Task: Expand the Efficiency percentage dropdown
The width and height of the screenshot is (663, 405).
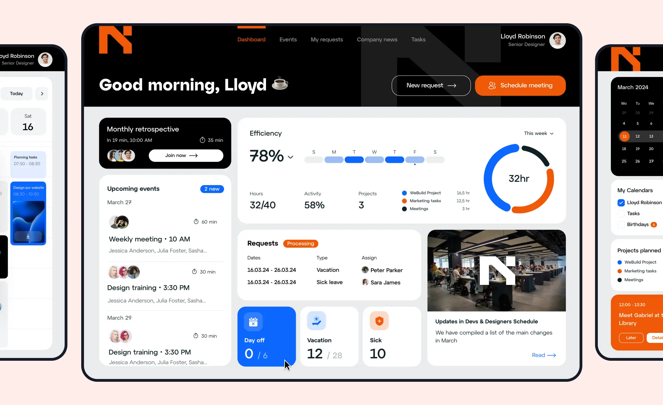Action: [x=291, y=157]
